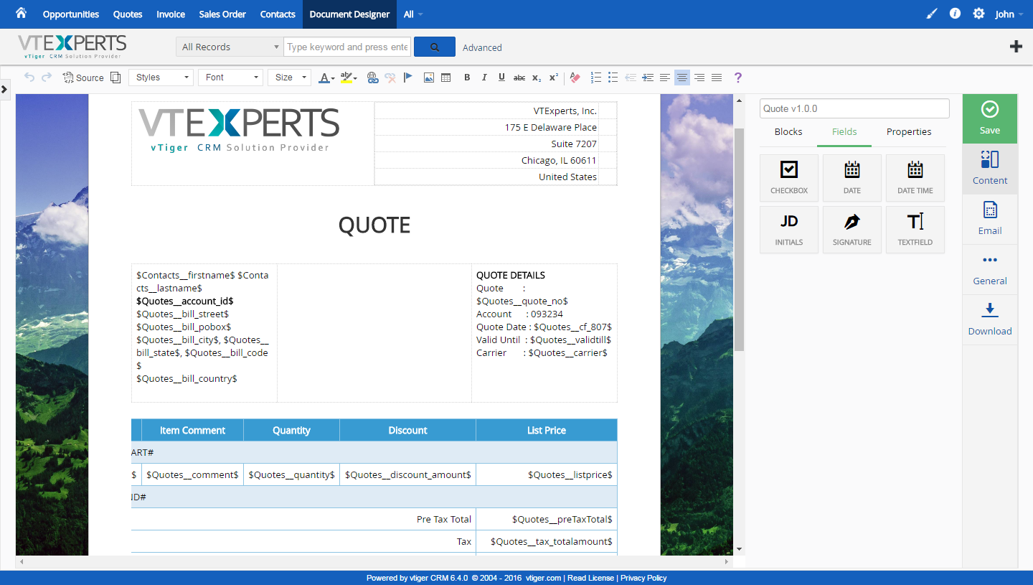Toggle superscript formatting
Screen dimensions: 1033x585
554,78
